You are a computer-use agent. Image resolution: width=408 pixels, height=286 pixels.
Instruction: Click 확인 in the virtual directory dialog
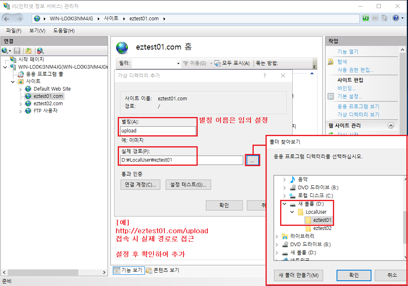pos(224,205)
